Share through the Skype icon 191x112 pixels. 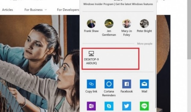click(x=109, y=106)
